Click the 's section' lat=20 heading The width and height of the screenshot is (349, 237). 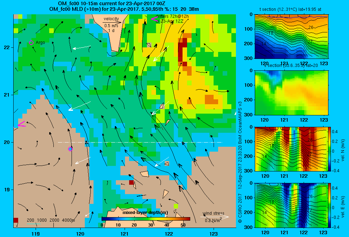tap(291, 66)
